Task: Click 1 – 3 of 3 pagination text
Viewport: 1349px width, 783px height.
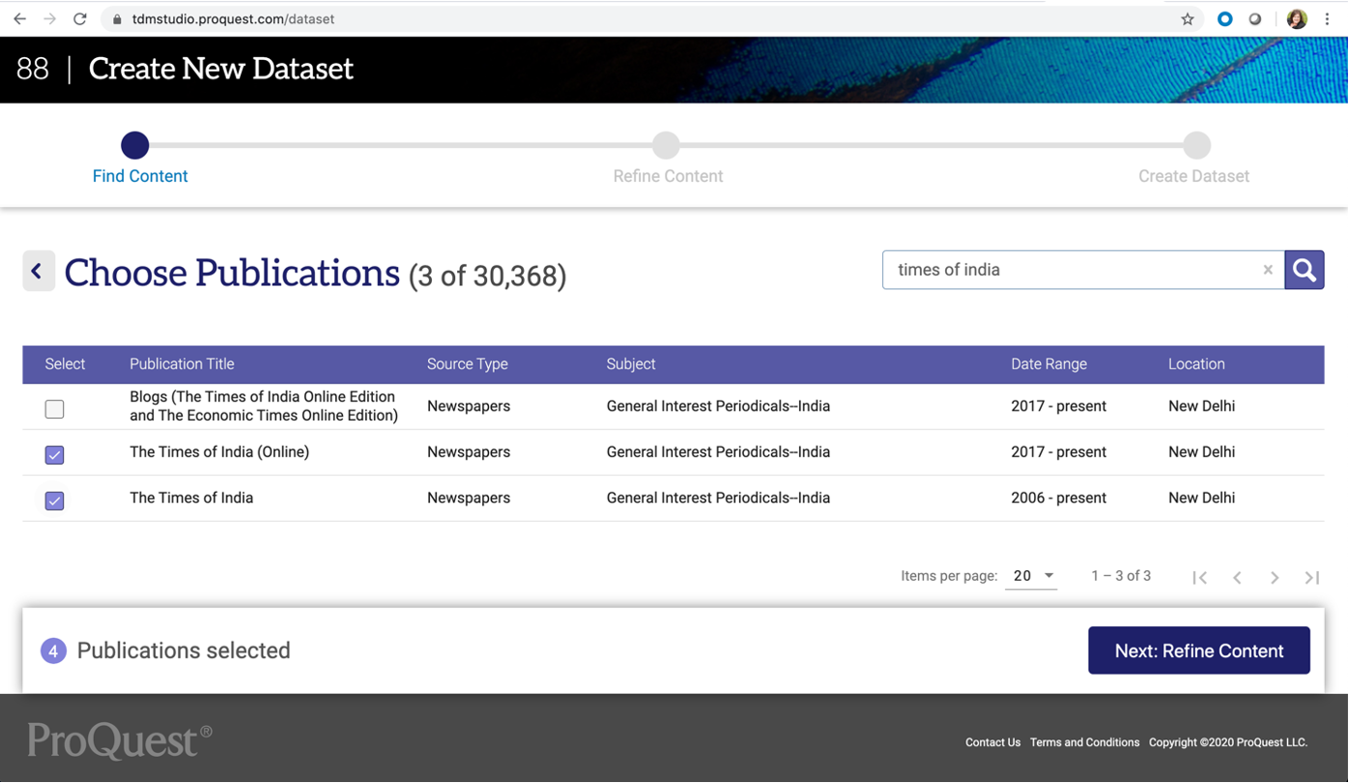Action: tap(1121, 576)
